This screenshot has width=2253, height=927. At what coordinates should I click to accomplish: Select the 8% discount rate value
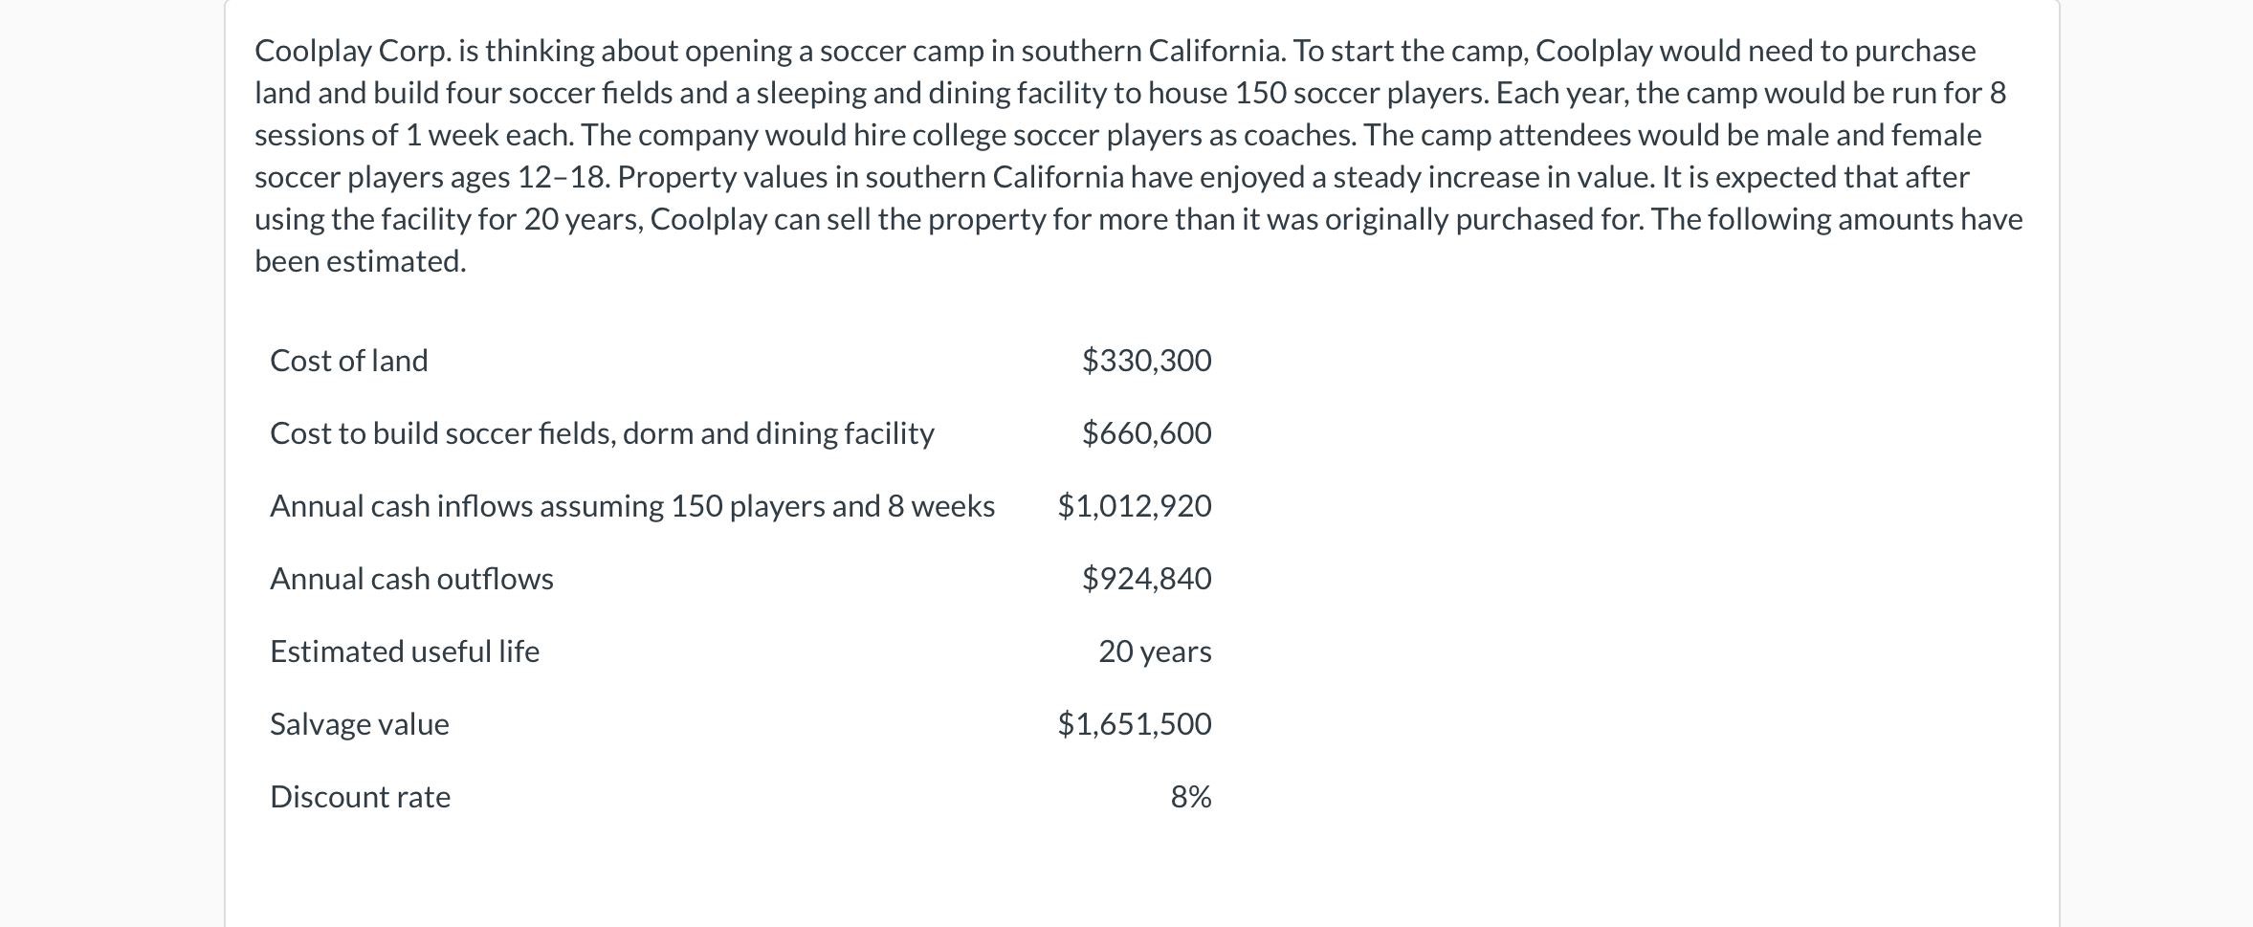coord(1191,797)
